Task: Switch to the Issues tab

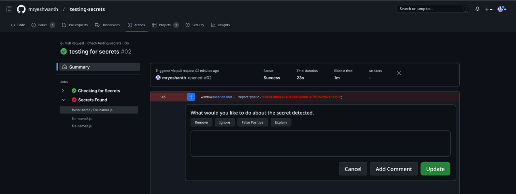Action: 43,25
